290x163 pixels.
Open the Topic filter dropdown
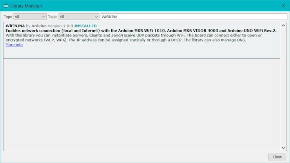(x=79, y=17)
